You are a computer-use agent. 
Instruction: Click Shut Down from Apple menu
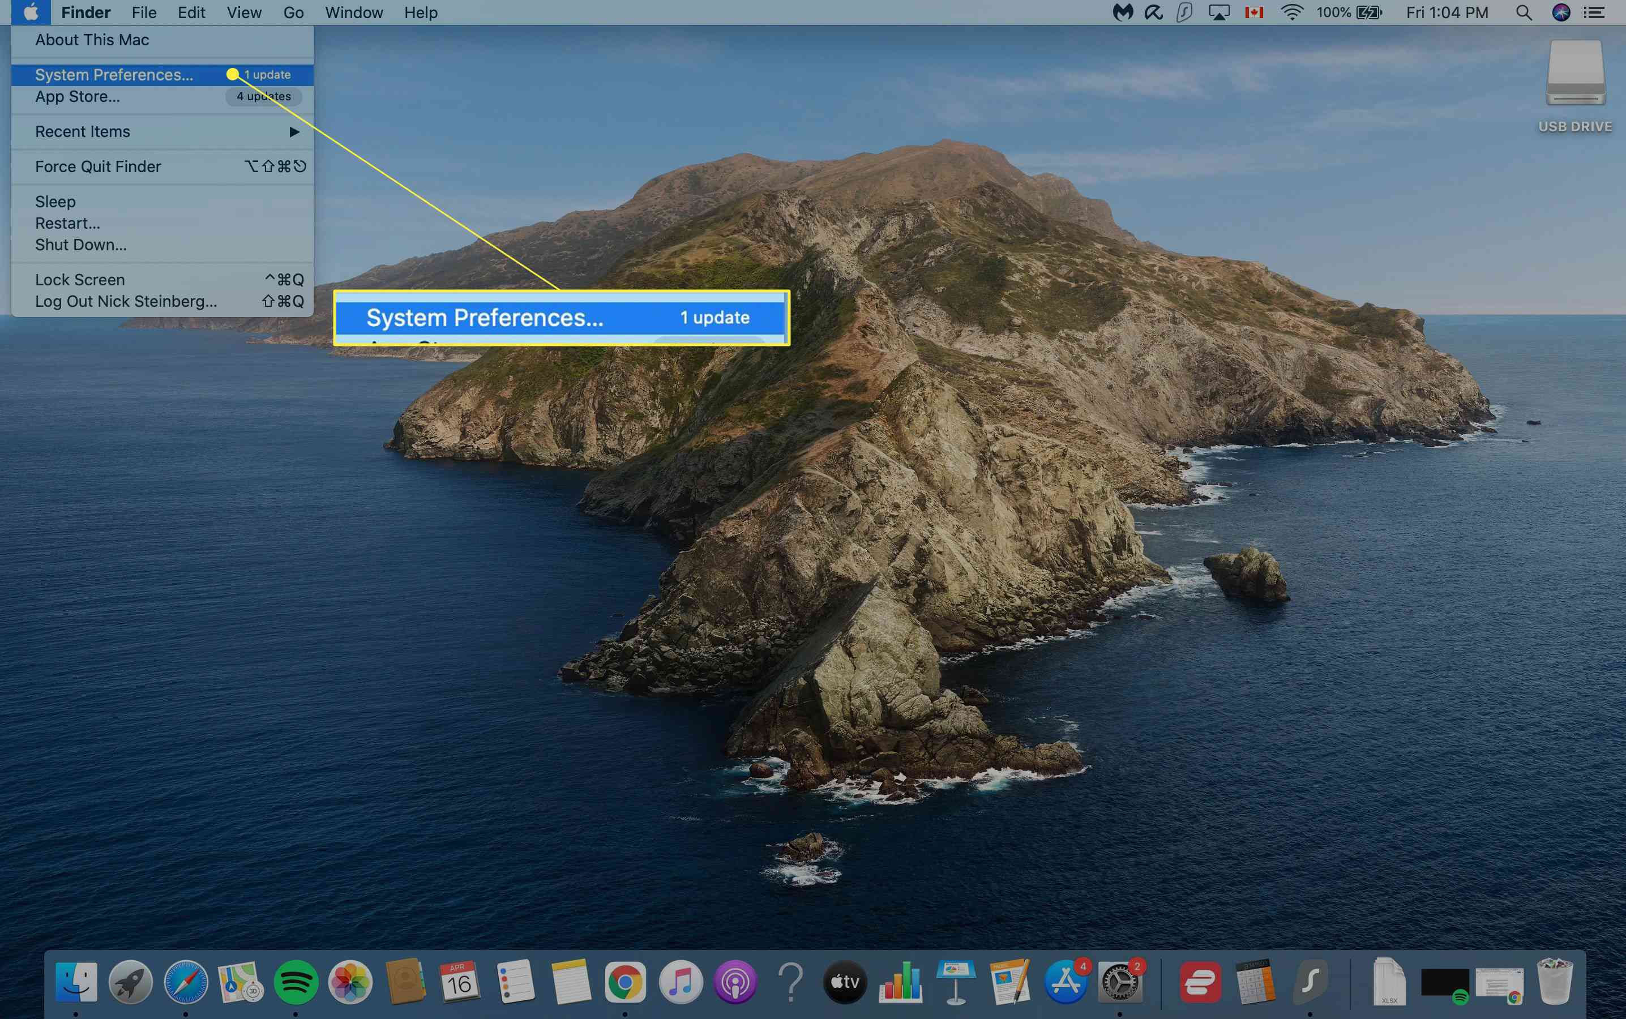(80, 244)
